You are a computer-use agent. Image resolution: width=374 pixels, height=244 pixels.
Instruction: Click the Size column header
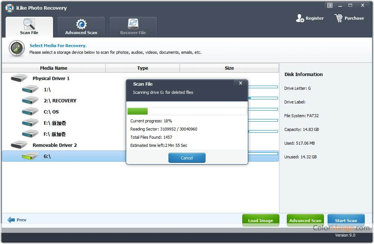pyautogui.click(x=229, y=68)
